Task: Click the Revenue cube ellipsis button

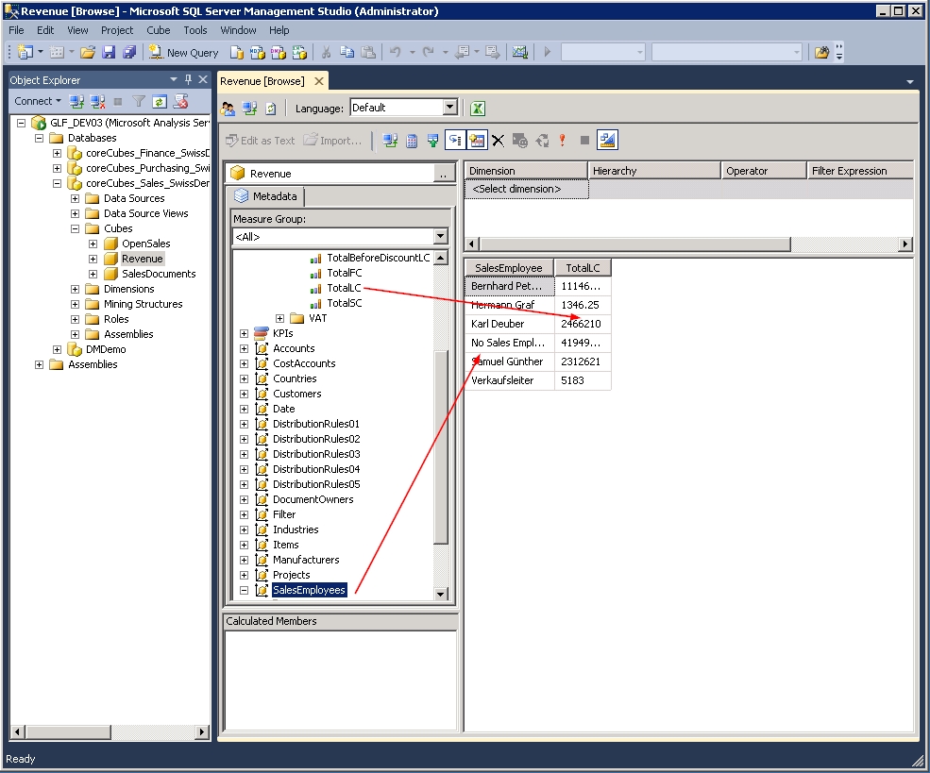Action: click(x=443, y=174)
